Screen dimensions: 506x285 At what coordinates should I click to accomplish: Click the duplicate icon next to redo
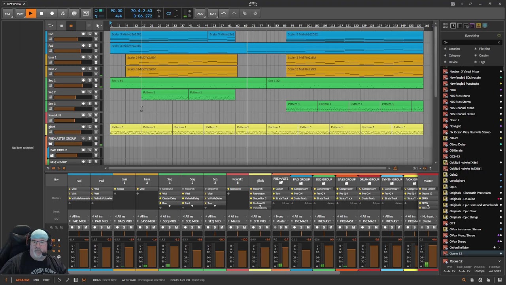tap(244, 13)
